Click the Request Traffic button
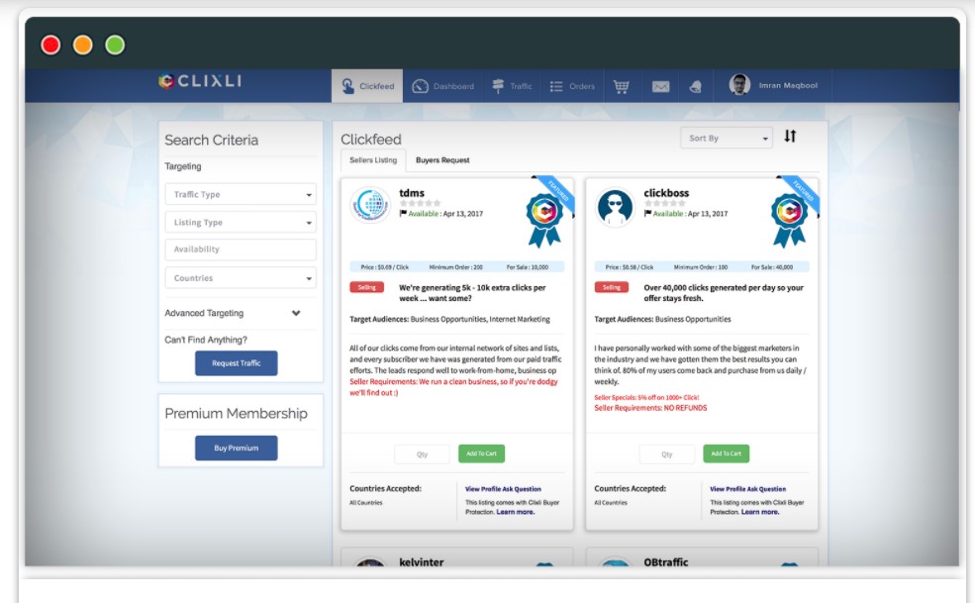The image size is (975, 603). (x=236, y=363)
